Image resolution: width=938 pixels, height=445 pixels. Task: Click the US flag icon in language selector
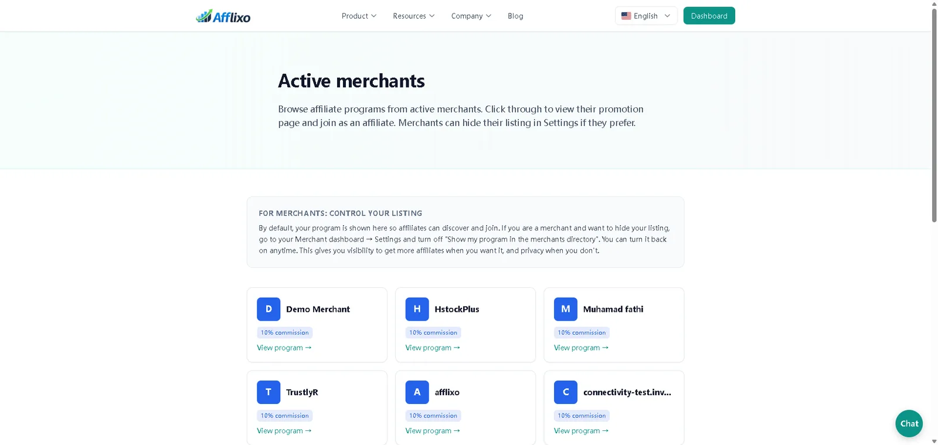pyautogui.click(x=626, y=16)
